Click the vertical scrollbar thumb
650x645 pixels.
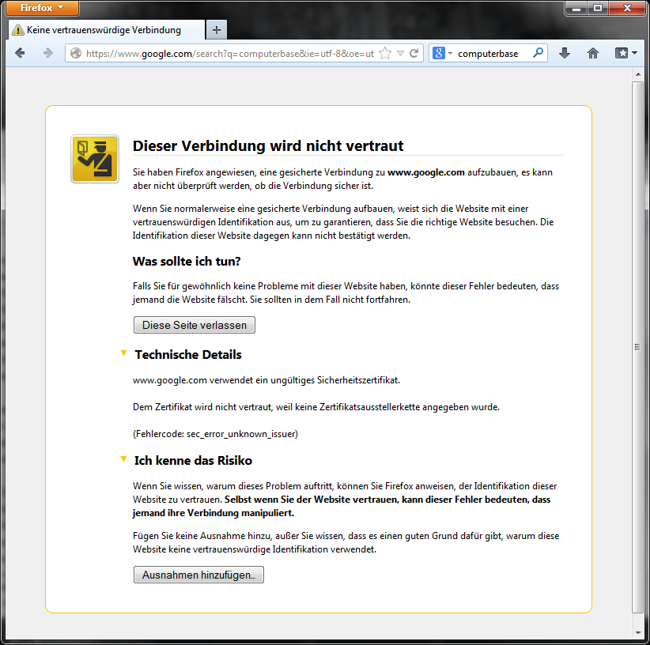pyautogui.click(x=637, y=347)
